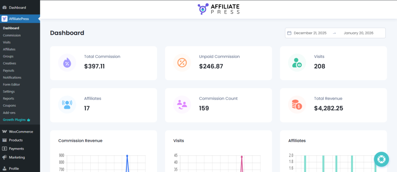Open the Groups submenu page
This screenshot has width=397, height=172.
point(8,56)
